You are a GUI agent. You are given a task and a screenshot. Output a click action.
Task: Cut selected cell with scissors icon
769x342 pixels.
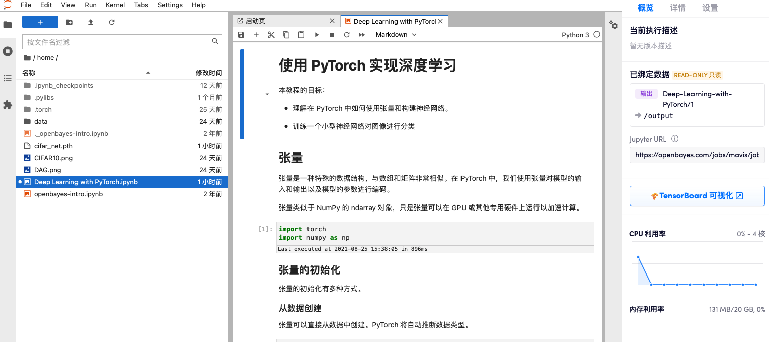click(x=271, y=35)
